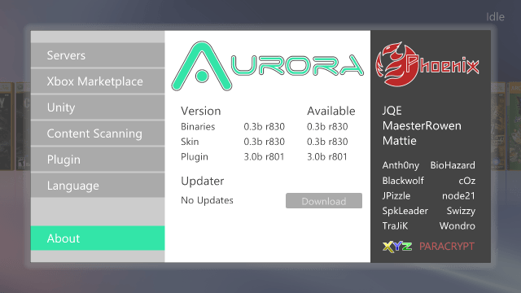Click the Anth0ny credit name
The height and width of the screenshot is (293, 521).
click(401, 165)
